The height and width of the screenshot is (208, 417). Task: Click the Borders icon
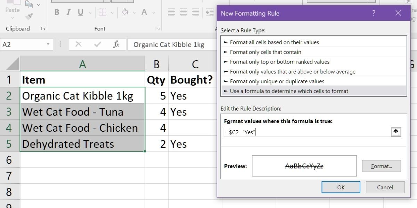pyautogui.click(x=103, y=13)
